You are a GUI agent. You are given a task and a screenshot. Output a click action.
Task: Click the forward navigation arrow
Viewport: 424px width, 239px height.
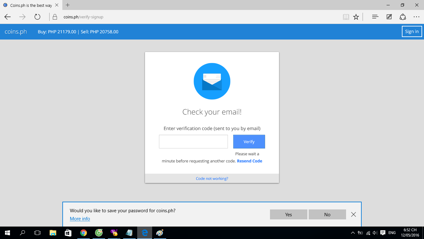click(22, 17)
